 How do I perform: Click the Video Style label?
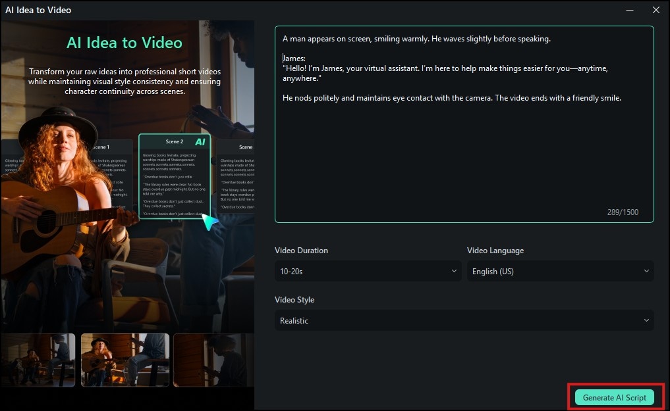click(294, 300)
